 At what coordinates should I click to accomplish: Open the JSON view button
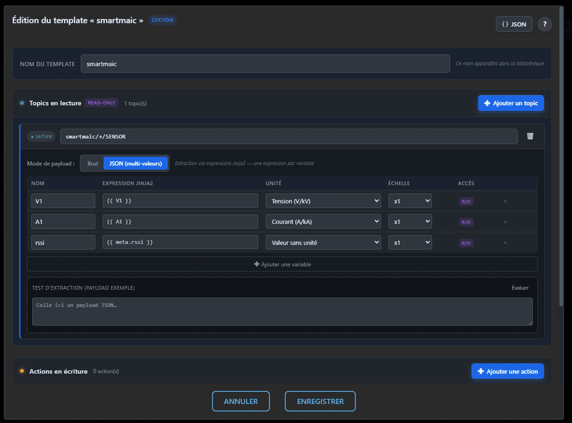(x=514, y=24)
